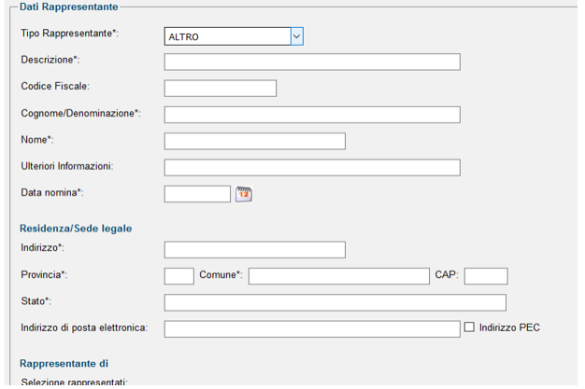Select the Indirizzo field under Residenza/Sede legale
Screen dimensions: 585x389
(255, 250)
